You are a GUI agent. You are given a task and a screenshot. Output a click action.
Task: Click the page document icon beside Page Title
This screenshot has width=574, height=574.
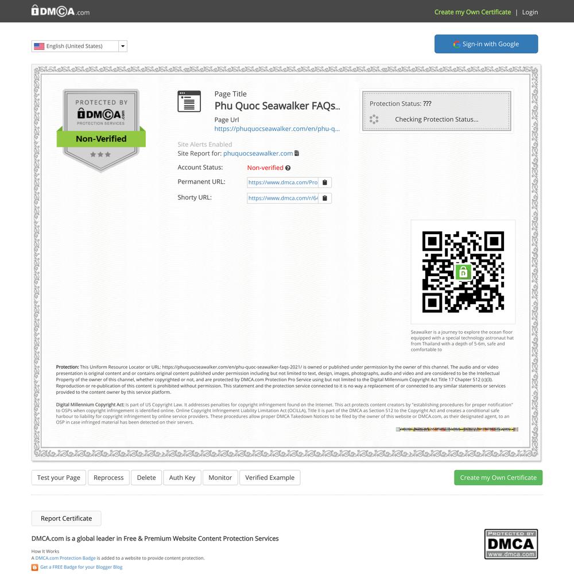point(189,102)
